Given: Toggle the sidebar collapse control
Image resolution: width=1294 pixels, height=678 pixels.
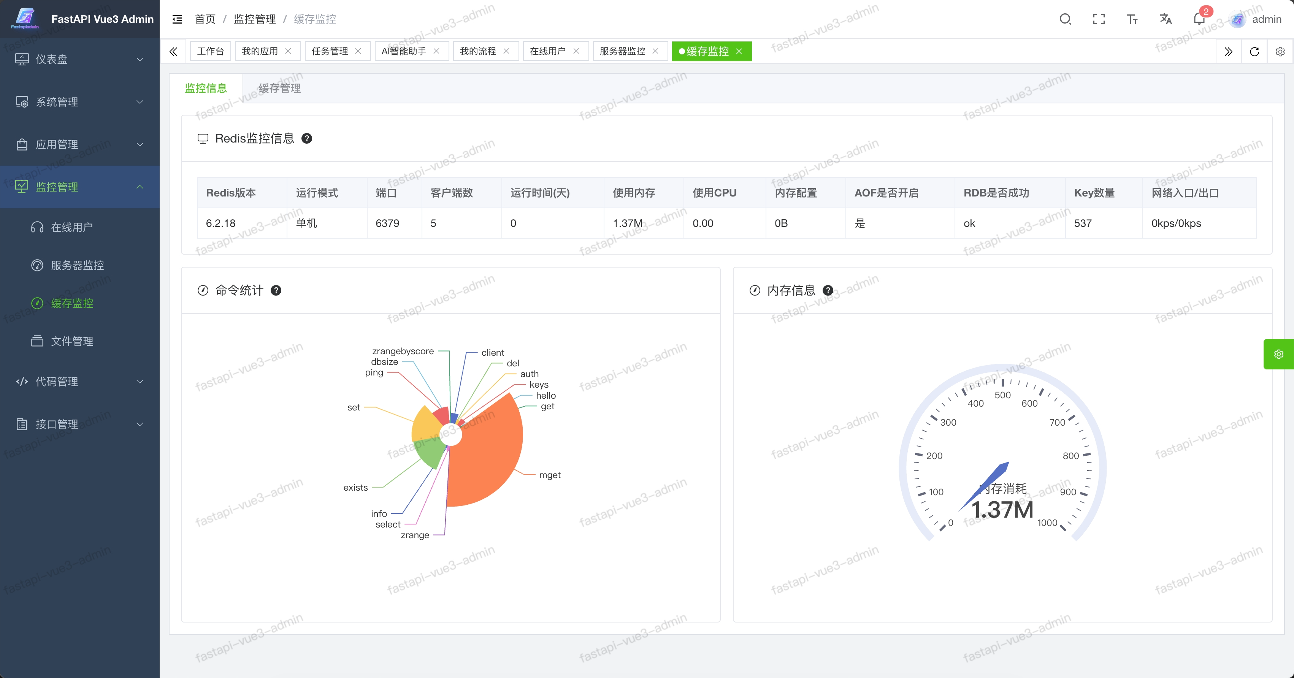Looking at the screenshot, I should click(x=177, y=19).
